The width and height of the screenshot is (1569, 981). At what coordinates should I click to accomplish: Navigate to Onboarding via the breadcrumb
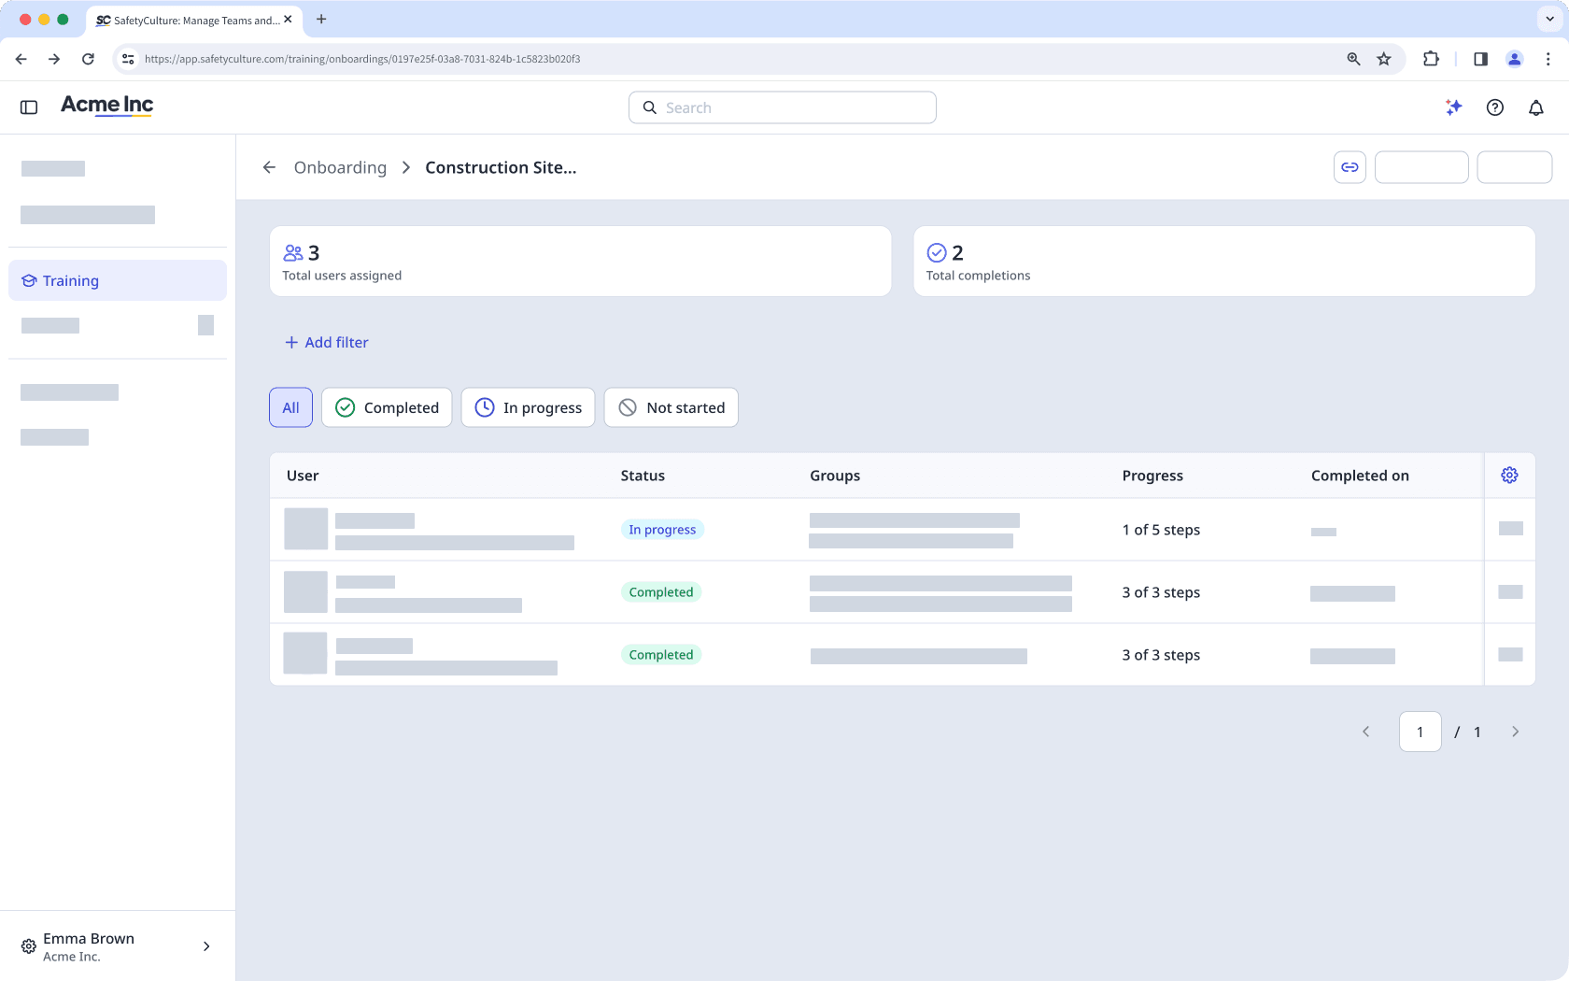pyautogui.click(x=340, y=167)
